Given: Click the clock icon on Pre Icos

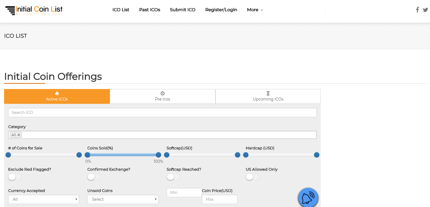Looking at the screenshot, I should (x=163, y=93).
